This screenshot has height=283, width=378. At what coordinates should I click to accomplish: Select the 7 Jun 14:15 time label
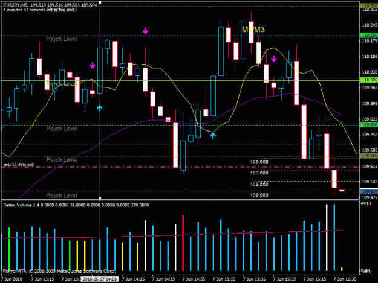coord(133,279)
